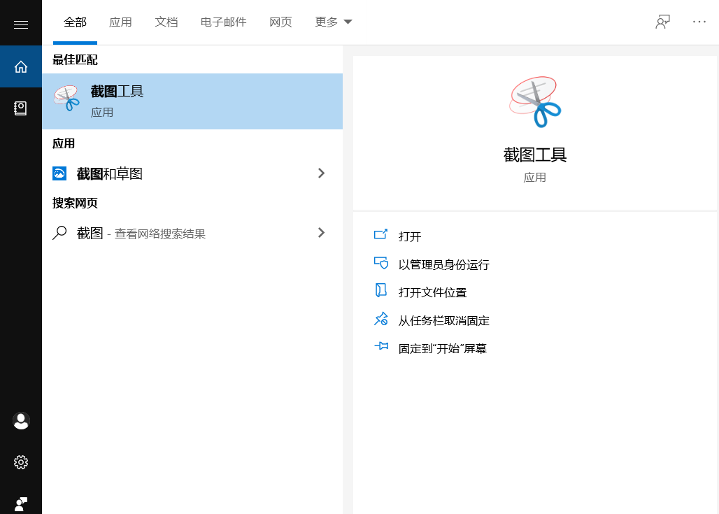Open the user account avatar icon
The image size is (719, 514).
(x=21, y=421)
